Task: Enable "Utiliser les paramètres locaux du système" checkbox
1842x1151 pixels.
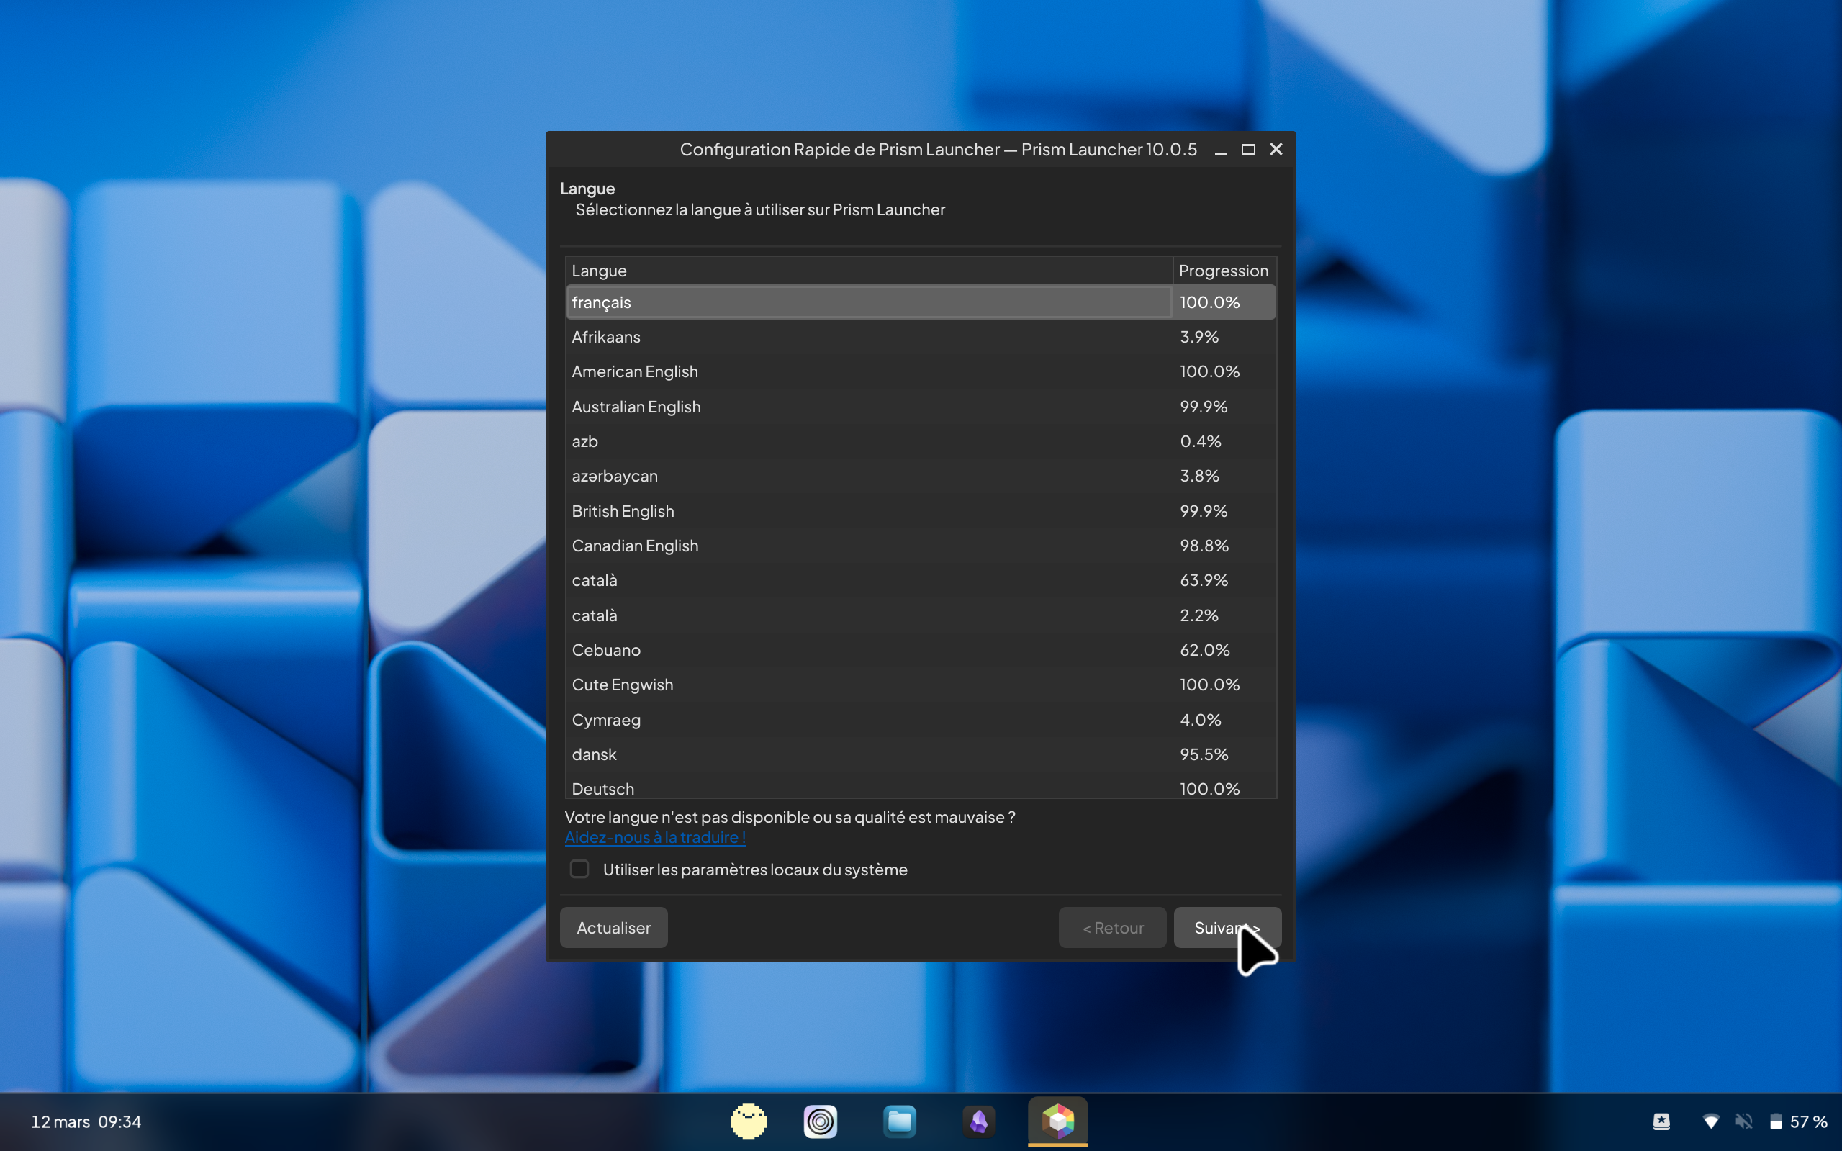Action: pyautogui.click(x=579, y=870)
